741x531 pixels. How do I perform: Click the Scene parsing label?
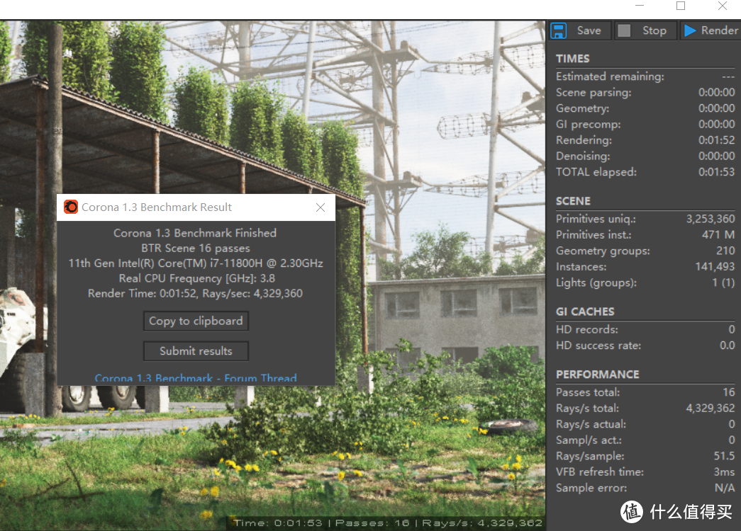point(594,93)
